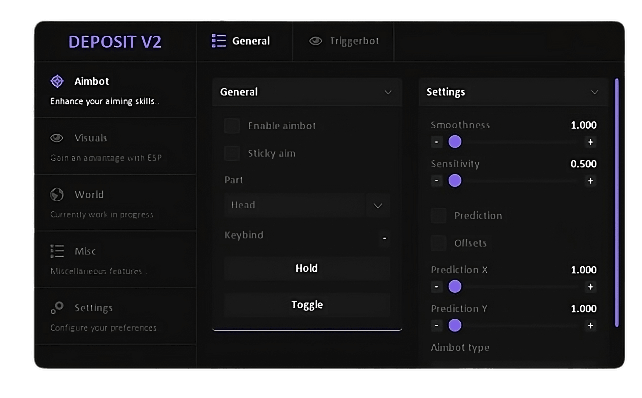Click the Toggle button
This screenshot has width=642, height=398.
point(306,304)
